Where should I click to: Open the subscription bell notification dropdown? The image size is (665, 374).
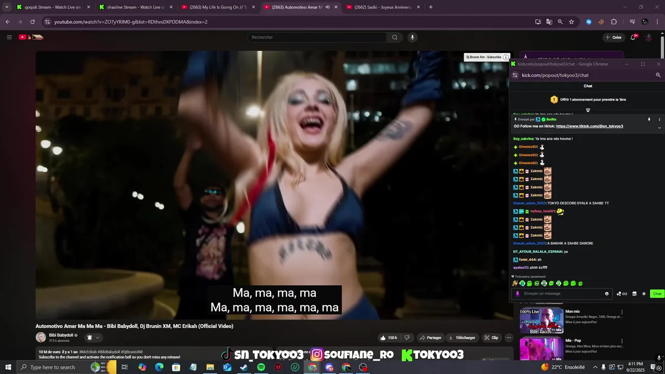pyautogui.click(x=93, y=338)
